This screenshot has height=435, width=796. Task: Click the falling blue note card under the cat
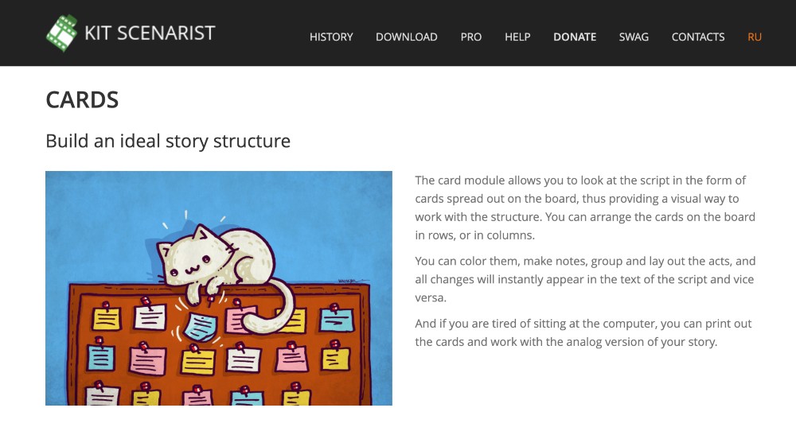click(x=200, y=326)
